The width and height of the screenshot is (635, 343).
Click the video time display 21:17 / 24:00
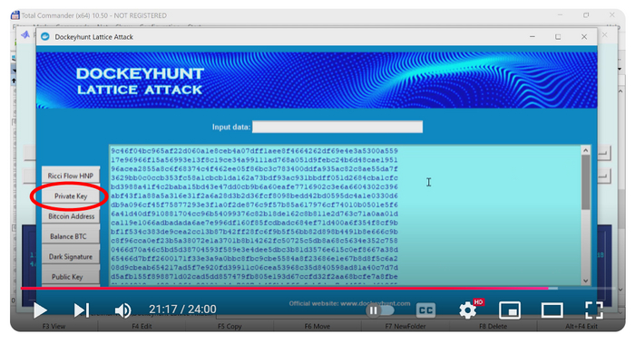[x=182, y=310]
